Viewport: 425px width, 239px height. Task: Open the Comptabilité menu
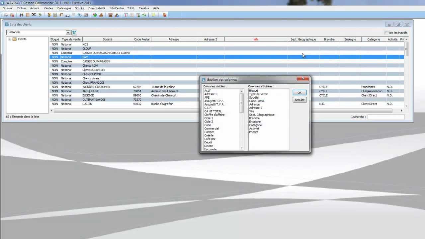[x=97, y=8]
